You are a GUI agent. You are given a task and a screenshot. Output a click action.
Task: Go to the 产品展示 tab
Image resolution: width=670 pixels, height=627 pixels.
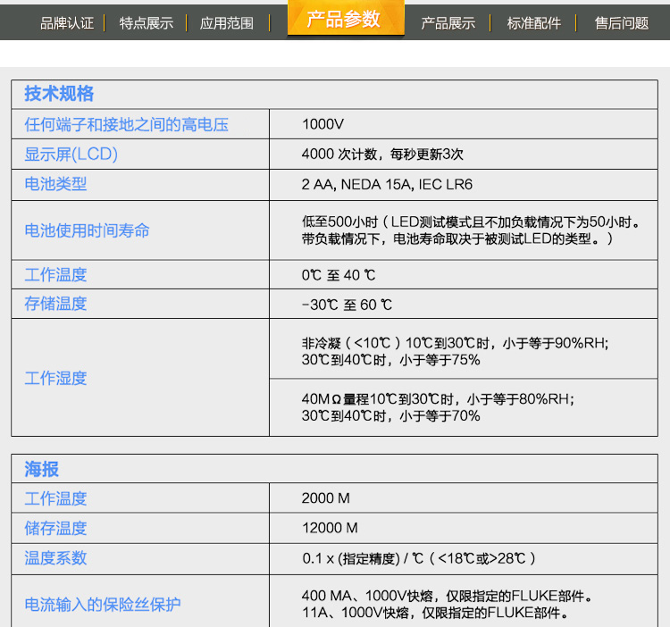click(x=448, y=23)
